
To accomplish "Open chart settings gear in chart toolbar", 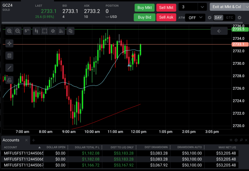I will [x=53, y=31].
